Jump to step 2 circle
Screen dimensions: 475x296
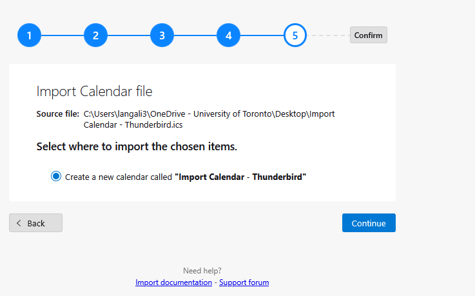point(95,35)
